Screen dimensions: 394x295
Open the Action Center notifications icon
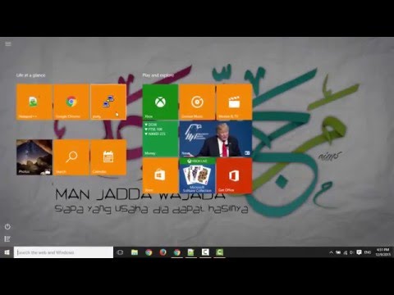(x=359, y=252)
